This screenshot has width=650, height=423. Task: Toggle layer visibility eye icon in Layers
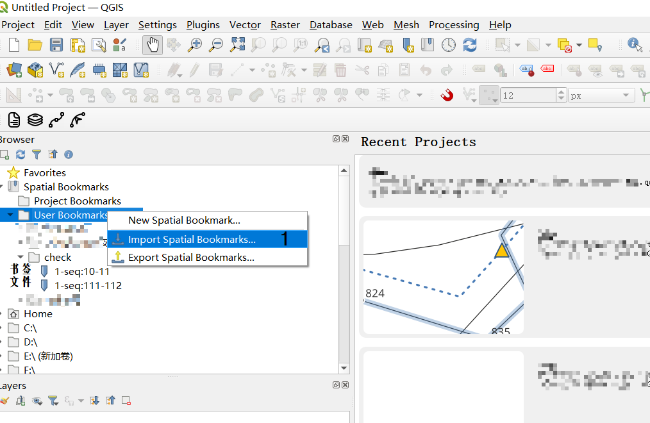37,401
